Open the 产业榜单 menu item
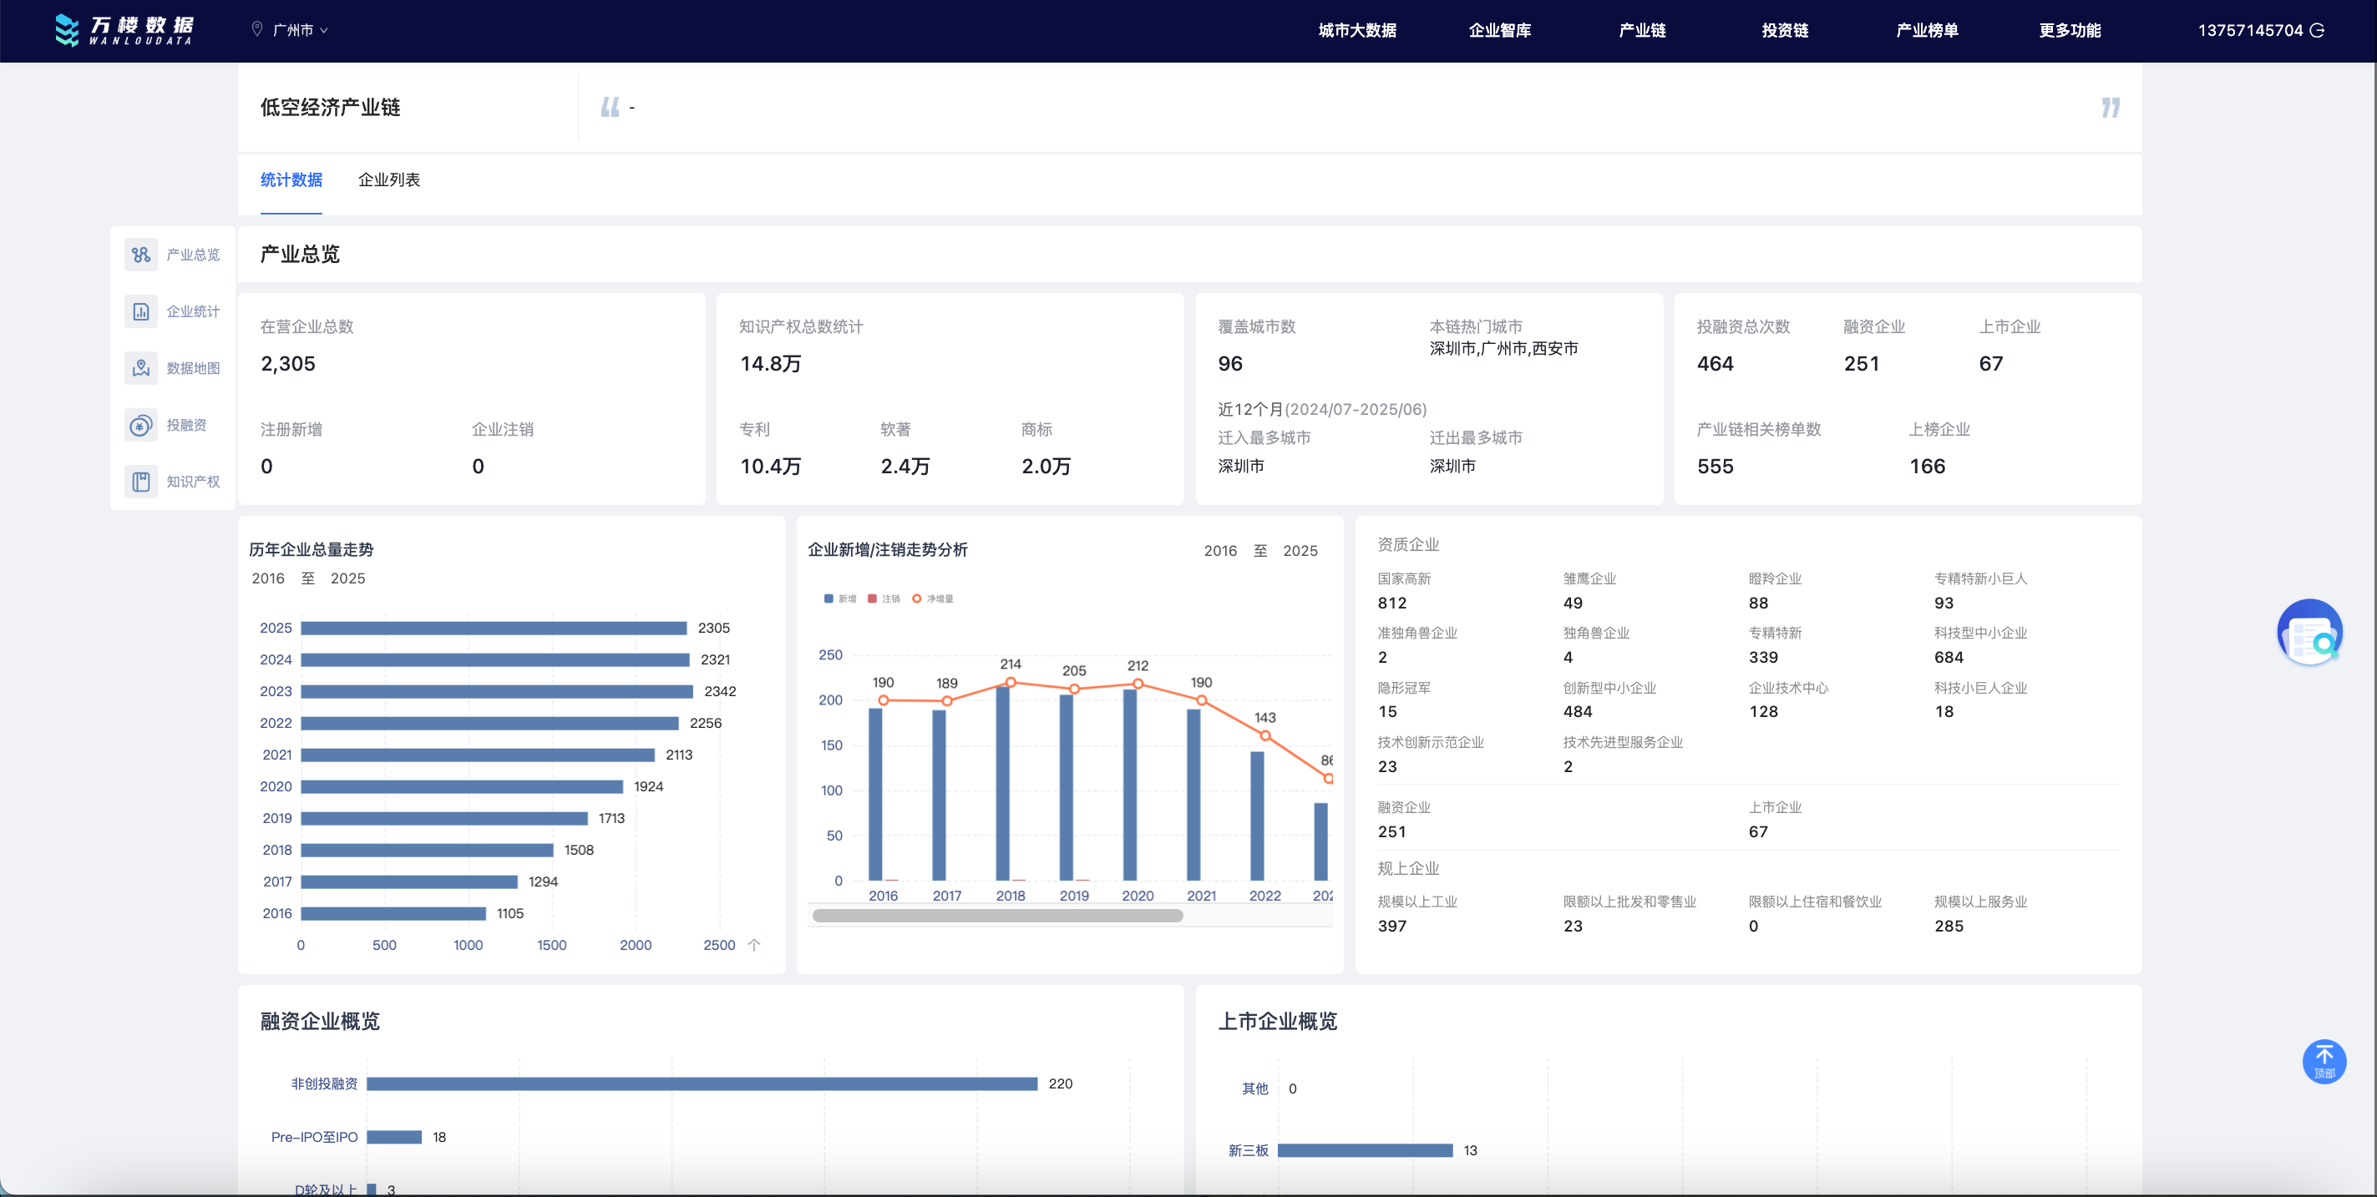Screen dimensions: 2377x1197 (1927, 30)
